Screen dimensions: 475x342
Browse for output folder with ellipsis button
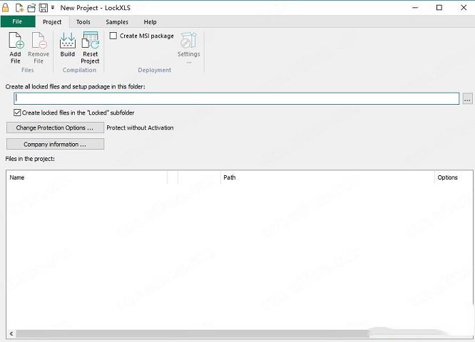(467, 99)
